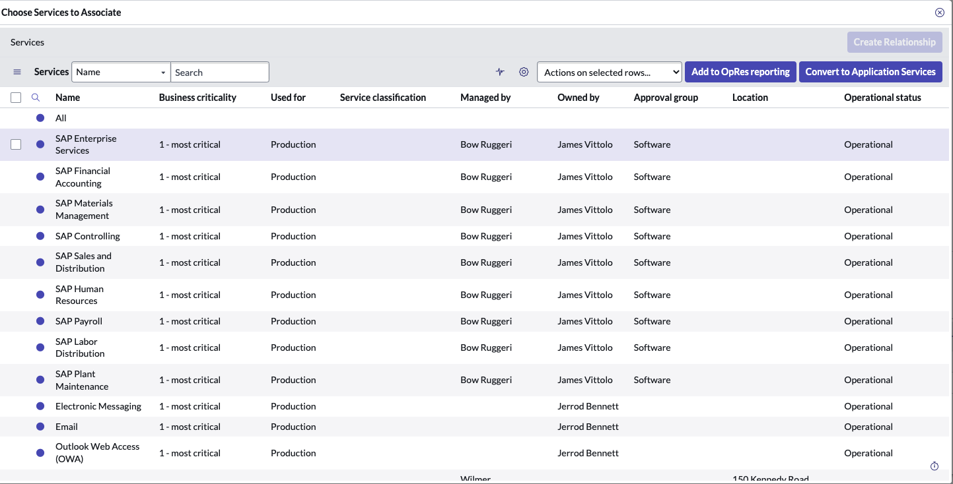Click the 'SAP Enterprise Services' name
Viewport: 953px width, 484px height.
(x=86, y=144)
